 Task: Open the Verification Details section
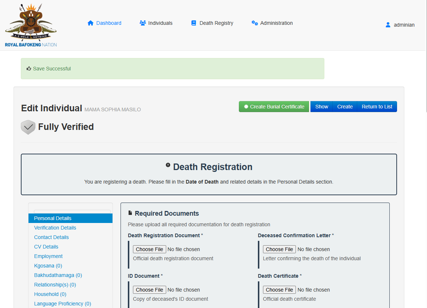point(55,228)
